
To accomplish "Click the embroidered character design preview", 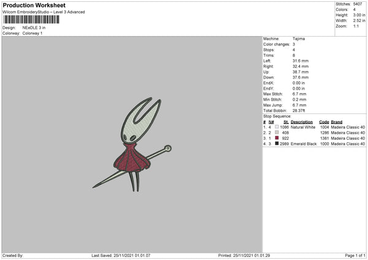I will coord(132,145).
